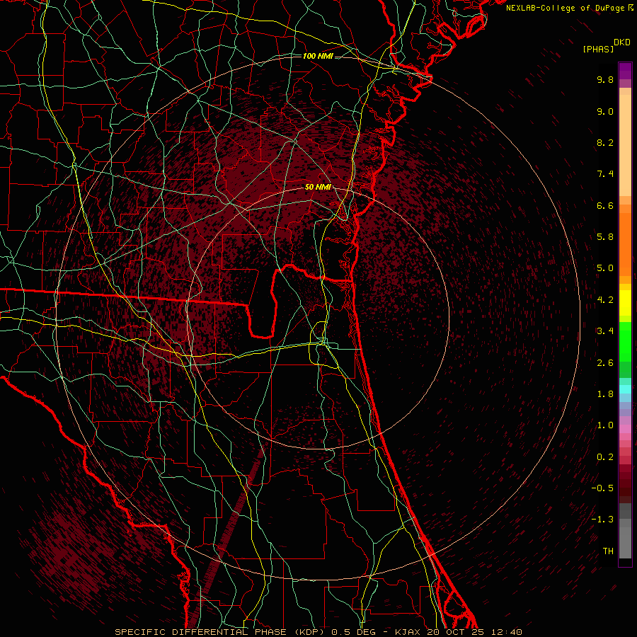Click the -0.5 value on the legend
Image resolution: width=637 pixels, height=637 pixels.
click(x=602, y=488)
